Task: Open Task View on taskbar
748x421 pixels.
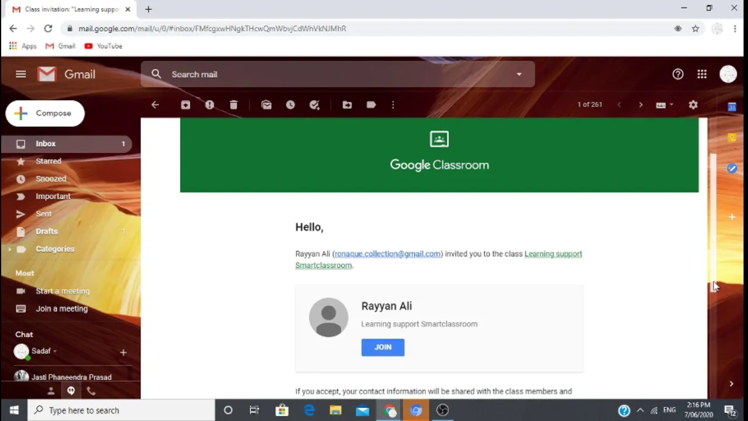Action: point(254,410)
